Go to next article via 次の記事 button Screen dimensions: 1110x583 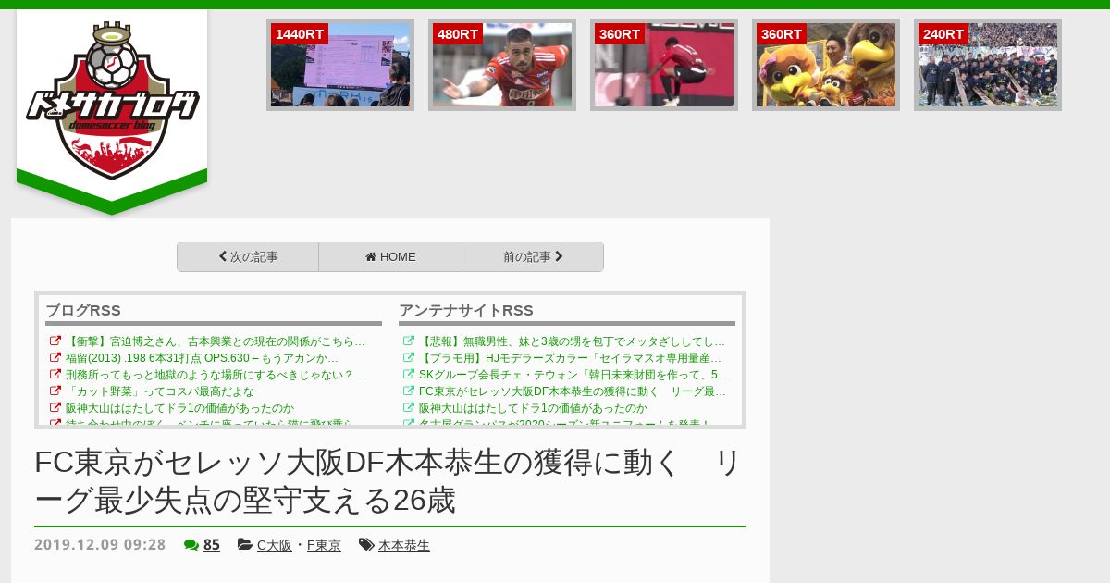[x=248, y=257]
